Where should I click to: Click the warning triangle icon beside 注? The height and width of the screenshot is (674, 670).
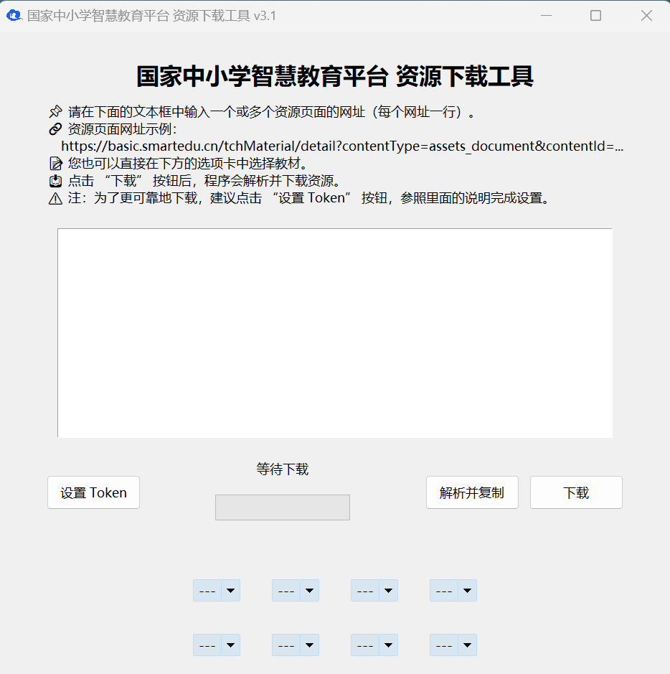tap(55, 198)
